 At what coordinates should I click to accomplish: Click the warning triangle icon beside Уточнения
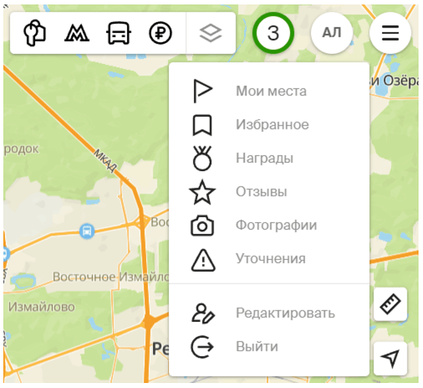203,259
